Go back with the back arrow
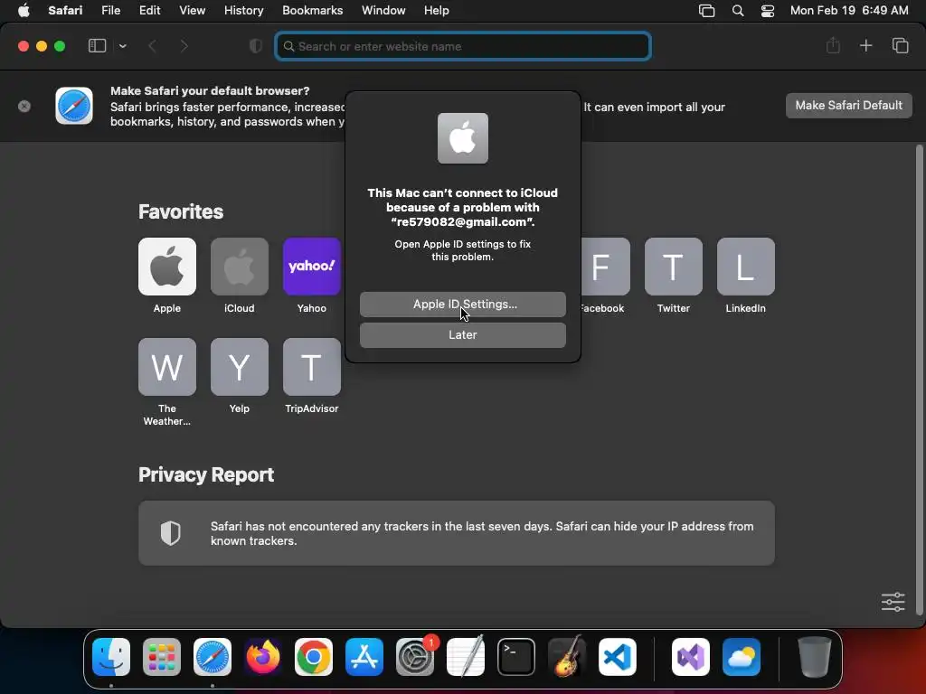 152,46
